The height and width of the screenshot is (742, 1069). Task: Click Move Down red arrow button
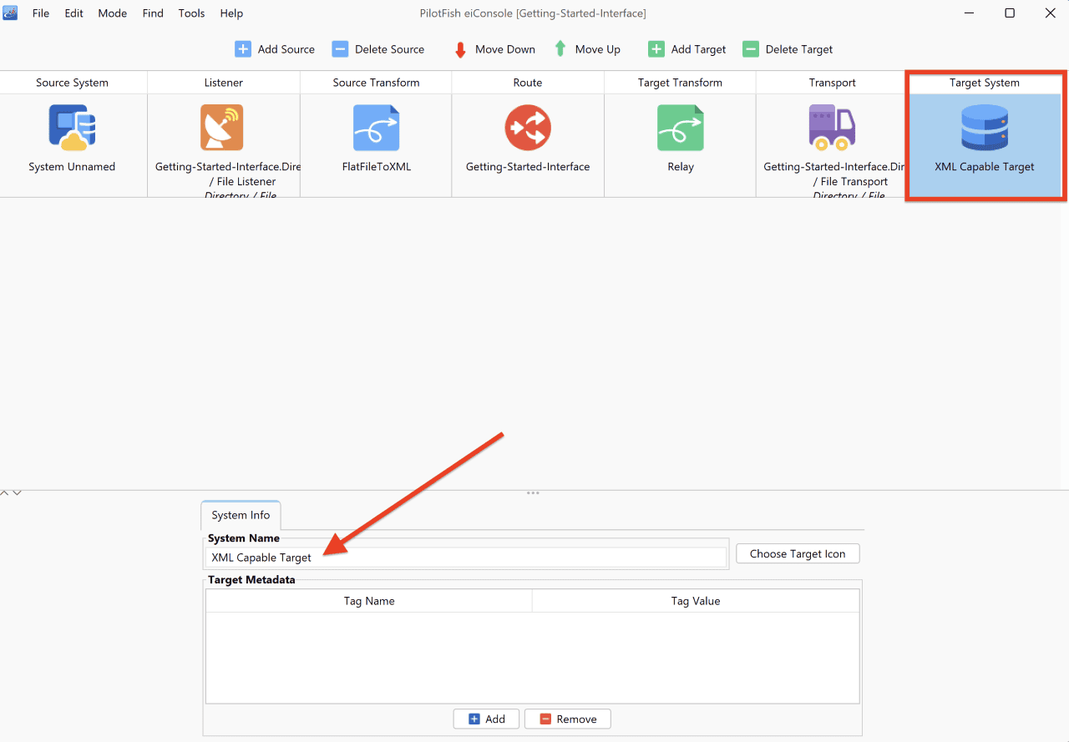494,49
